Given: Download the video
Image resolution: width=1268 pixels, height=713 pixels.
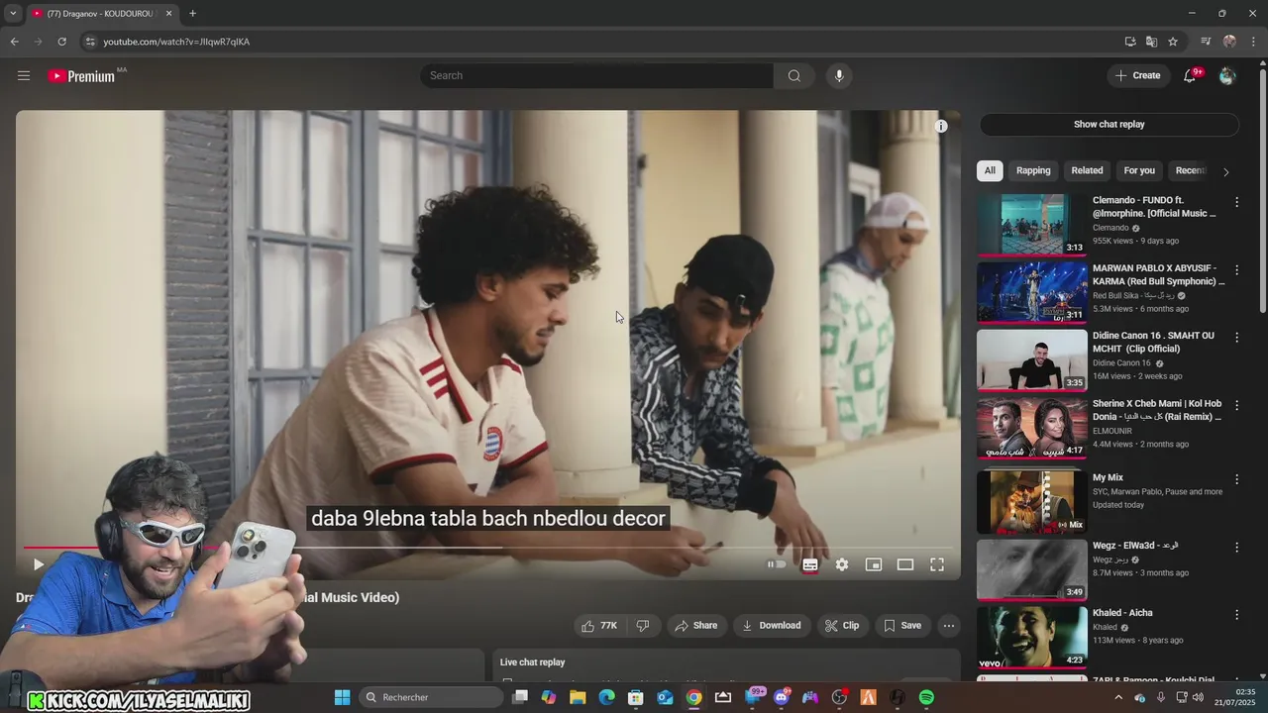Looking at the screenshot, I should 772,626.
